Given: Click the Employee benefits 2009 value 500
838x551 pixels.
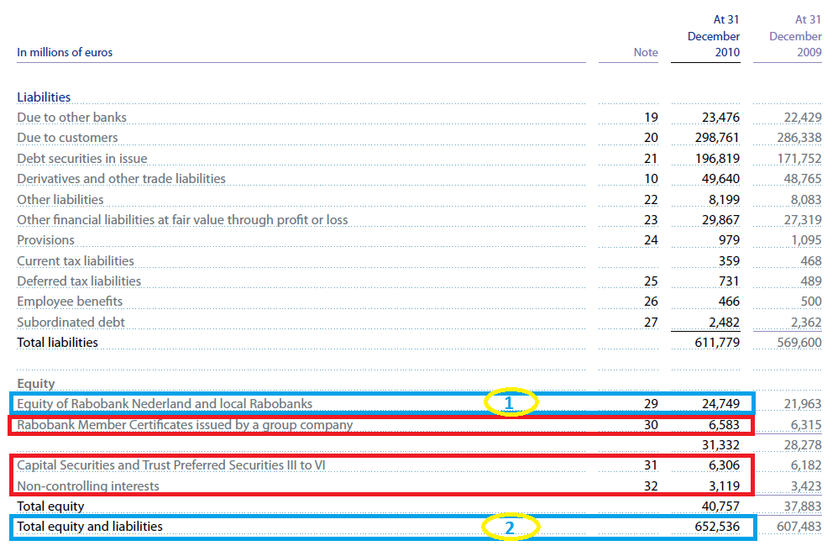Looking at the screenshot, I should coord(811,302).
